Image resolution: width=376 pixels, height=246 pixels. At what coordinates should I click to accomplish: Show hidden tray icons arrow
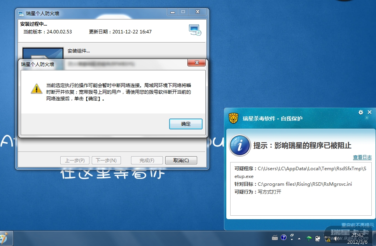(x=299, y=239)
